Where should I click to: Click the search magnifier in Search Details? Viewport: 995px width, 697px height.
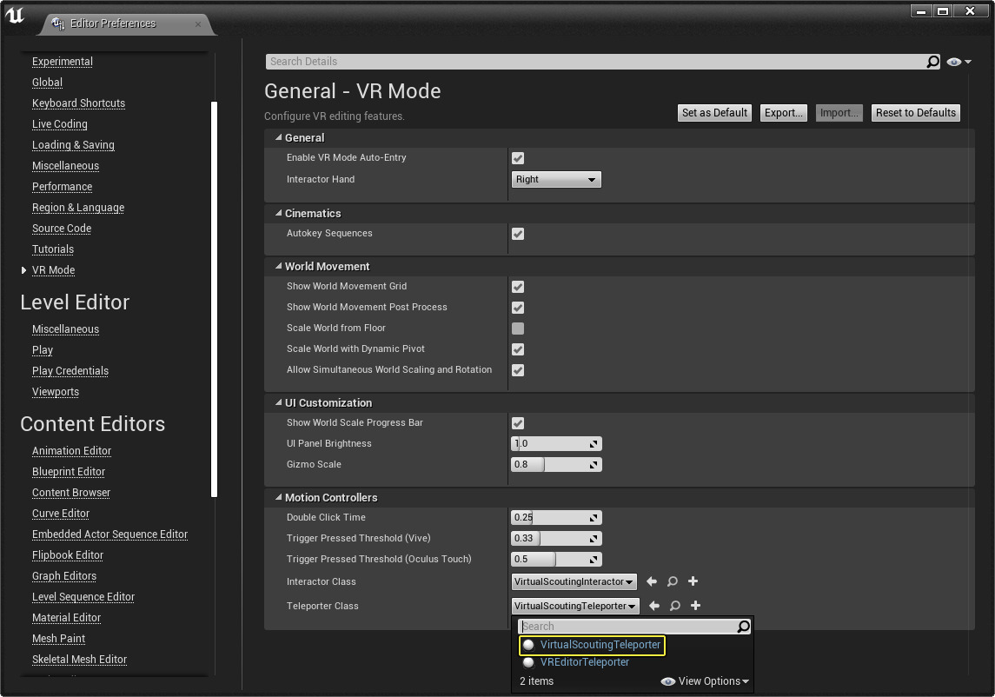tap(932, 62)
